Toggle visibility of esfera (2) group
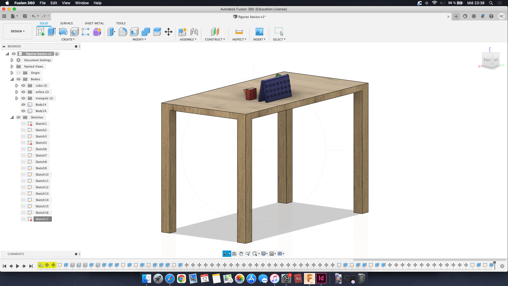This screenshot has height=286, width=508. [x=23, y=92]
